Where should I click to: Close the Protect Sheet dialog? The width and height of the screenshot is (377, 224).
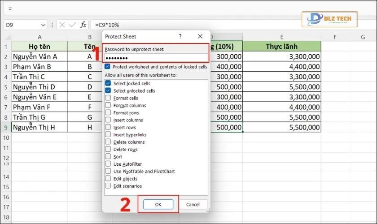click(x=200, y=36)
